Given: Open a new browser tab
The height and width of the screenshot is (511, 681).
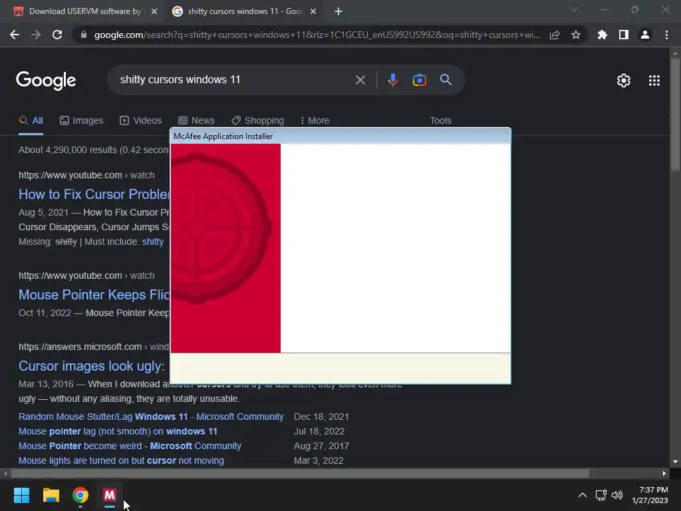Looking at the screenshot, I should [x=339, y=11].
